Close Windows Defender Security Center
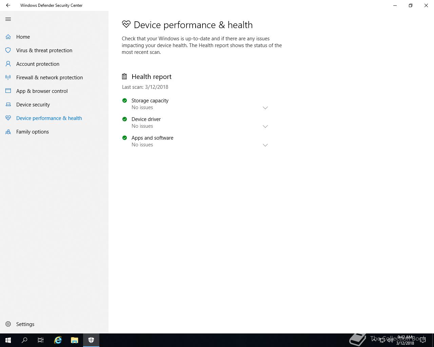Viewport: 434px width, 347px height. 426,5
